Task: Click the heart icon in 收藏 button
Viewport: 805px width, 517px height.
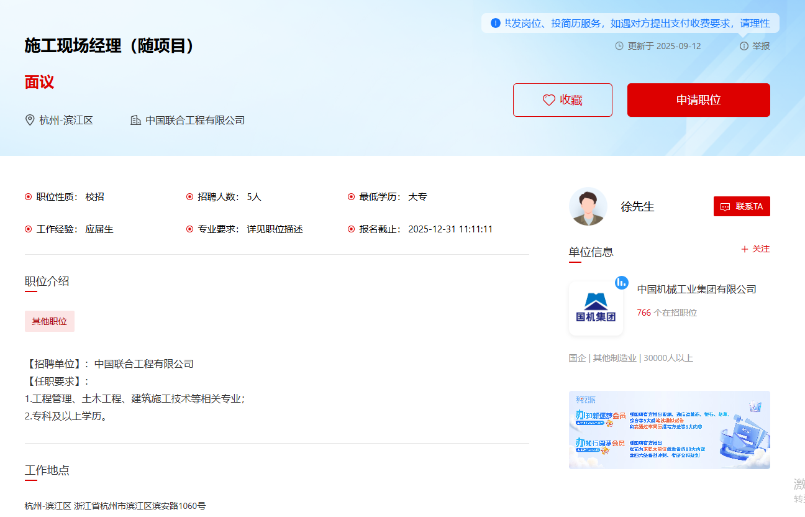Action: coord(548,100)
